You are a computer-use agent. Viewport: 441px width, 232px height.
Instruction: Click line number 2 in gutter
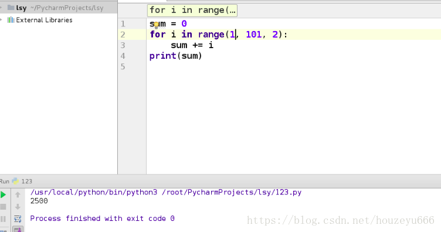tap(123, 35)
